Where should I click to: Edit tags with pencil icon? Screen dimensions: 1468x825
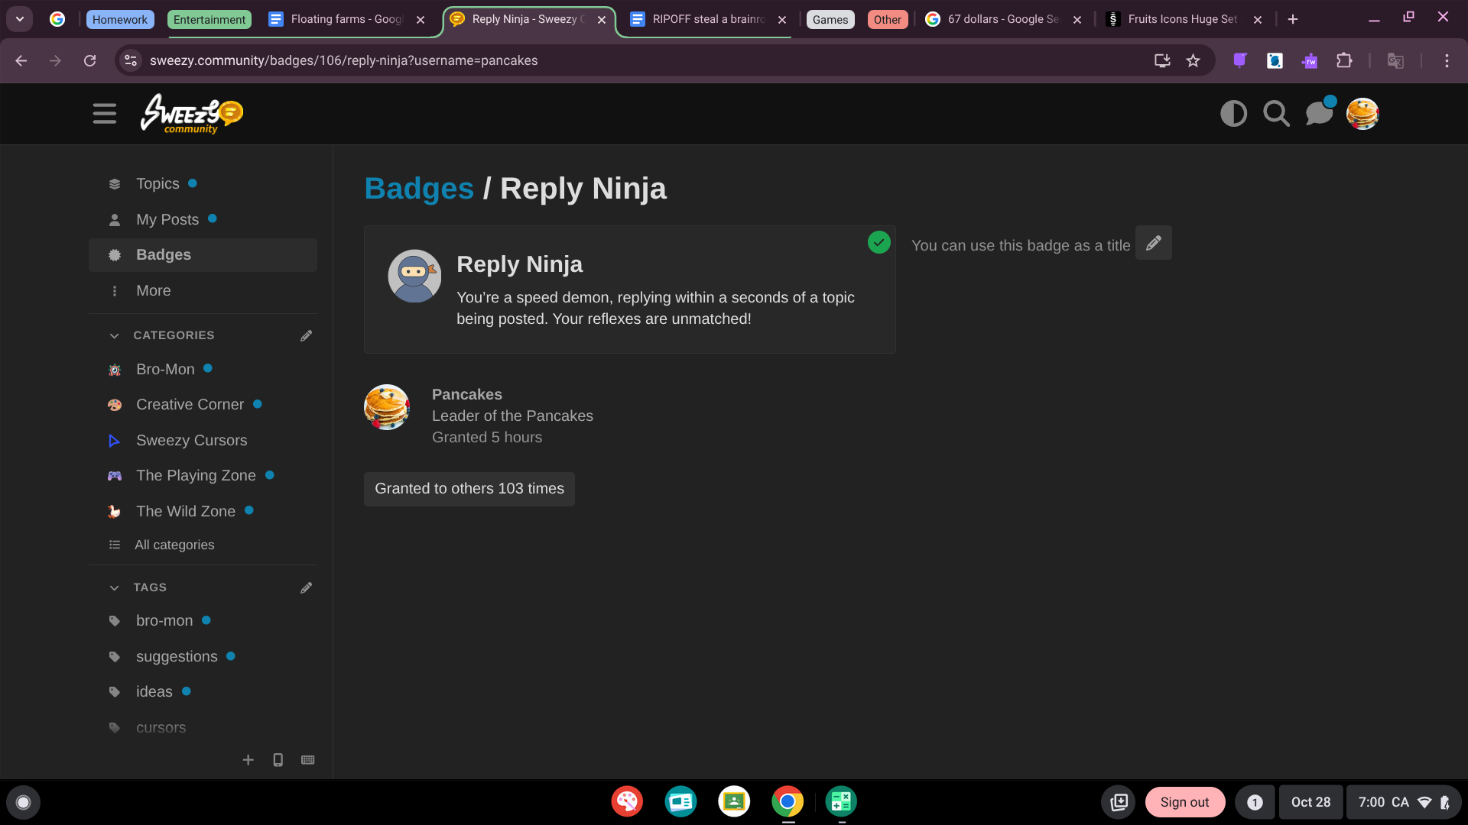click(x=306, y=587)
